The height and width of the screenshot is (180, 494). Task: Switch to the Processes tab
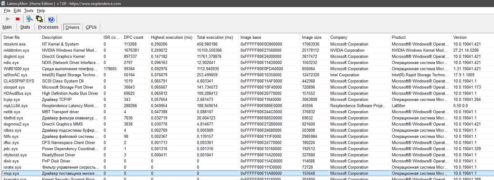click(48, 27)
